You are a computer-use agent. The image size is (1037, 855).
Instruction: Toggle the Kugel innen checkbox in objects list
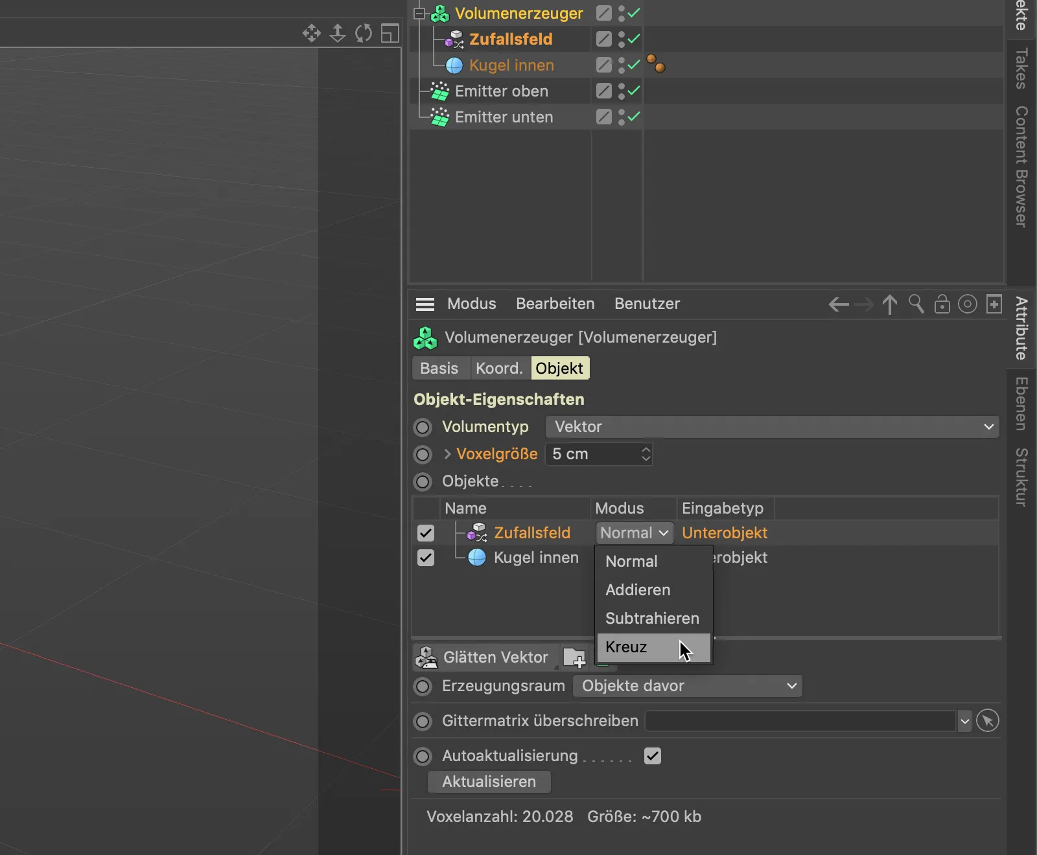pyautogui.click(x=426, y=558)
